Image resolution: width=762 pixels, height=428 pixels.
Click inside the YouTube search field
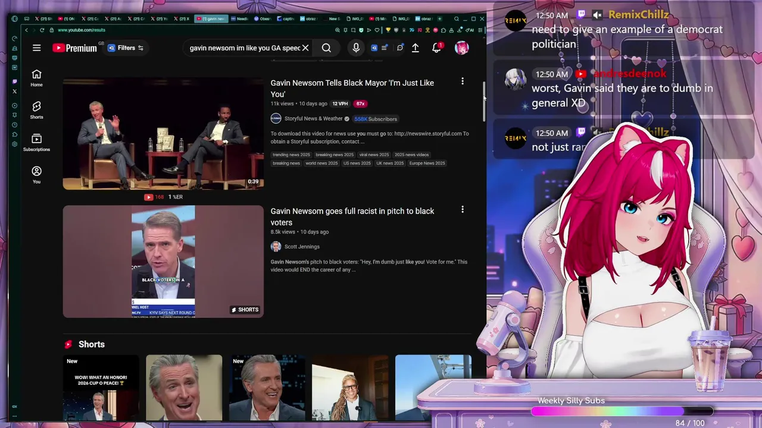click(244, 48)
